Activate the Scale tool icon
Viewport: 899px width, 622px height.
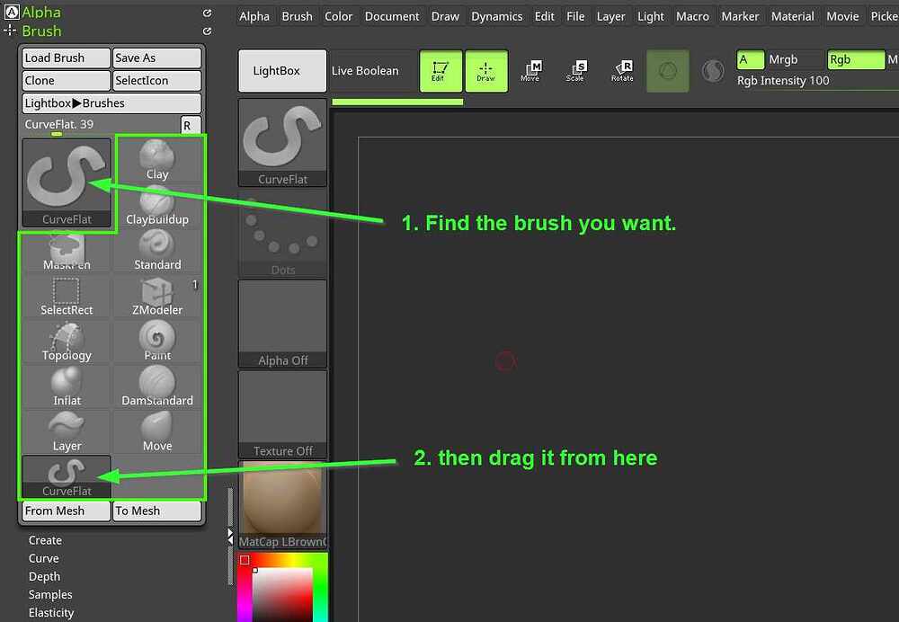575,71
